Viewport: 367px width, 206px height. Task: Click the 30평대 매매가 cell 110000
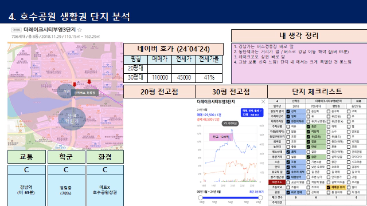click(x=160, y=78)
